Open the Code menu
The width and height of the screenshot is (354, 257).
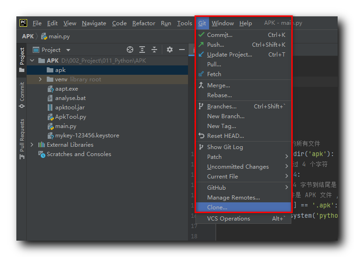(119, 23)
